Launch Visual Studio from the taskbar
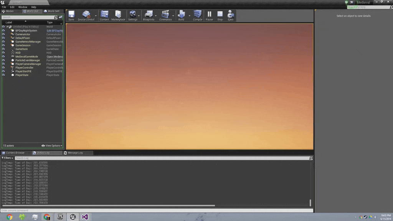393x221 pixels. click(x=84, y=217)
